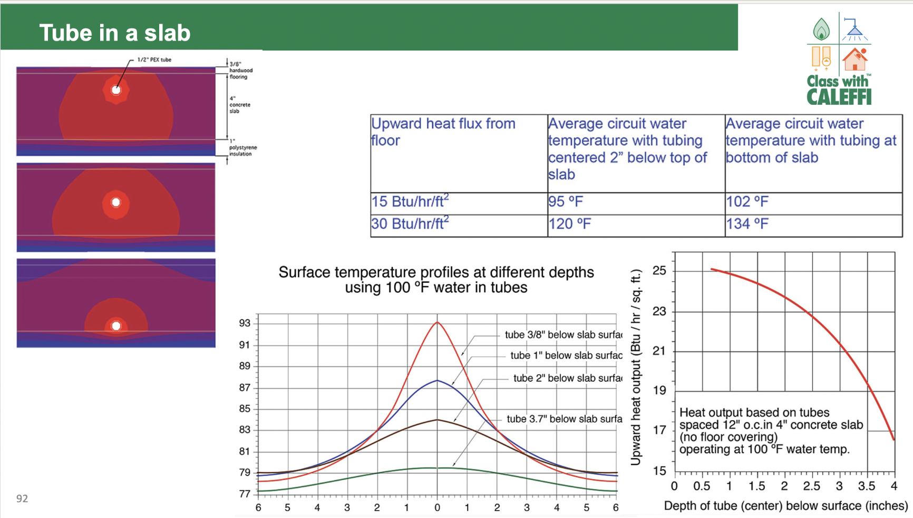913x518 pixels.
Task: Click the 79 value on the temperature axis
Action: pos(245,473)
